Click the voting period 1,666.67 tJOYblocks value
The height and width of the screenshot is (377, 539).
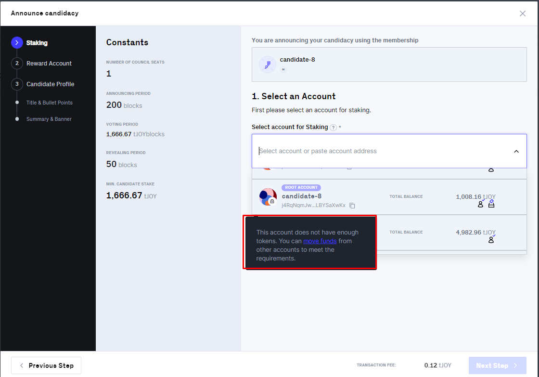point(135,134)
